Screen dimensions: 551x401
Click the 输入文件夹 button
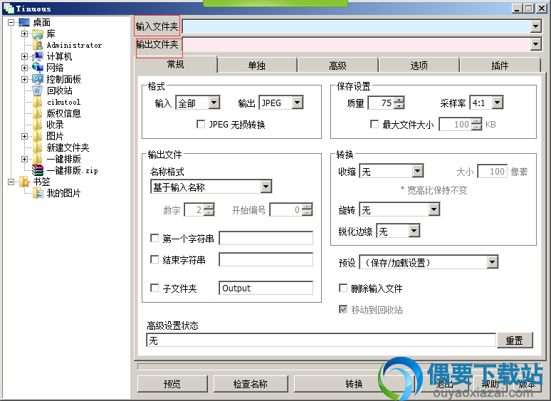(157, 26)
